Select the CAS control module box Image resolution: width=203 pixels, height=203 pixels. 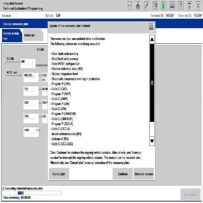coord(45,77)
